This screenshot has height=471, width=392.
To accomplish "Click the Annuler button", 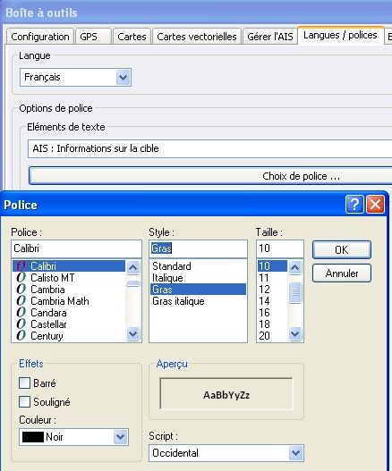I will pyautogui.click(x=342, y=273).
